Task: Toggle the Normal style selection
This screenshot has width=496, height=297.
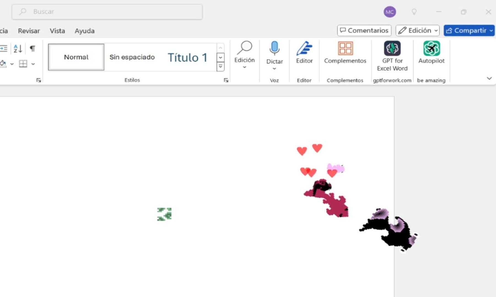Action: (x=76, y=57)
